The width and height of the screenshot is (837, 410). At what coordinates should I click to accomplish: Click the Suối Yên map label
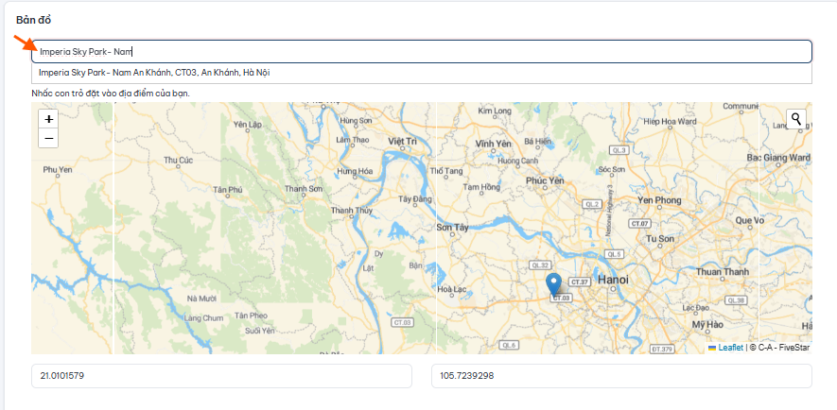[259, 331]
